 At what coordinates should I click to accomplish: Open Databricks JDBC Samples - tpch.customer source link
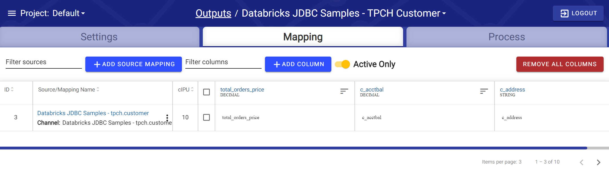point(93,113)
